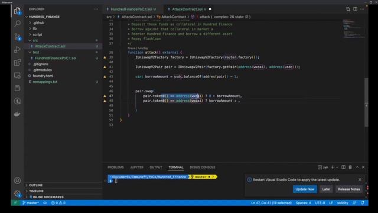Click the compare changes icon in editor toolbar

(348, 9)
